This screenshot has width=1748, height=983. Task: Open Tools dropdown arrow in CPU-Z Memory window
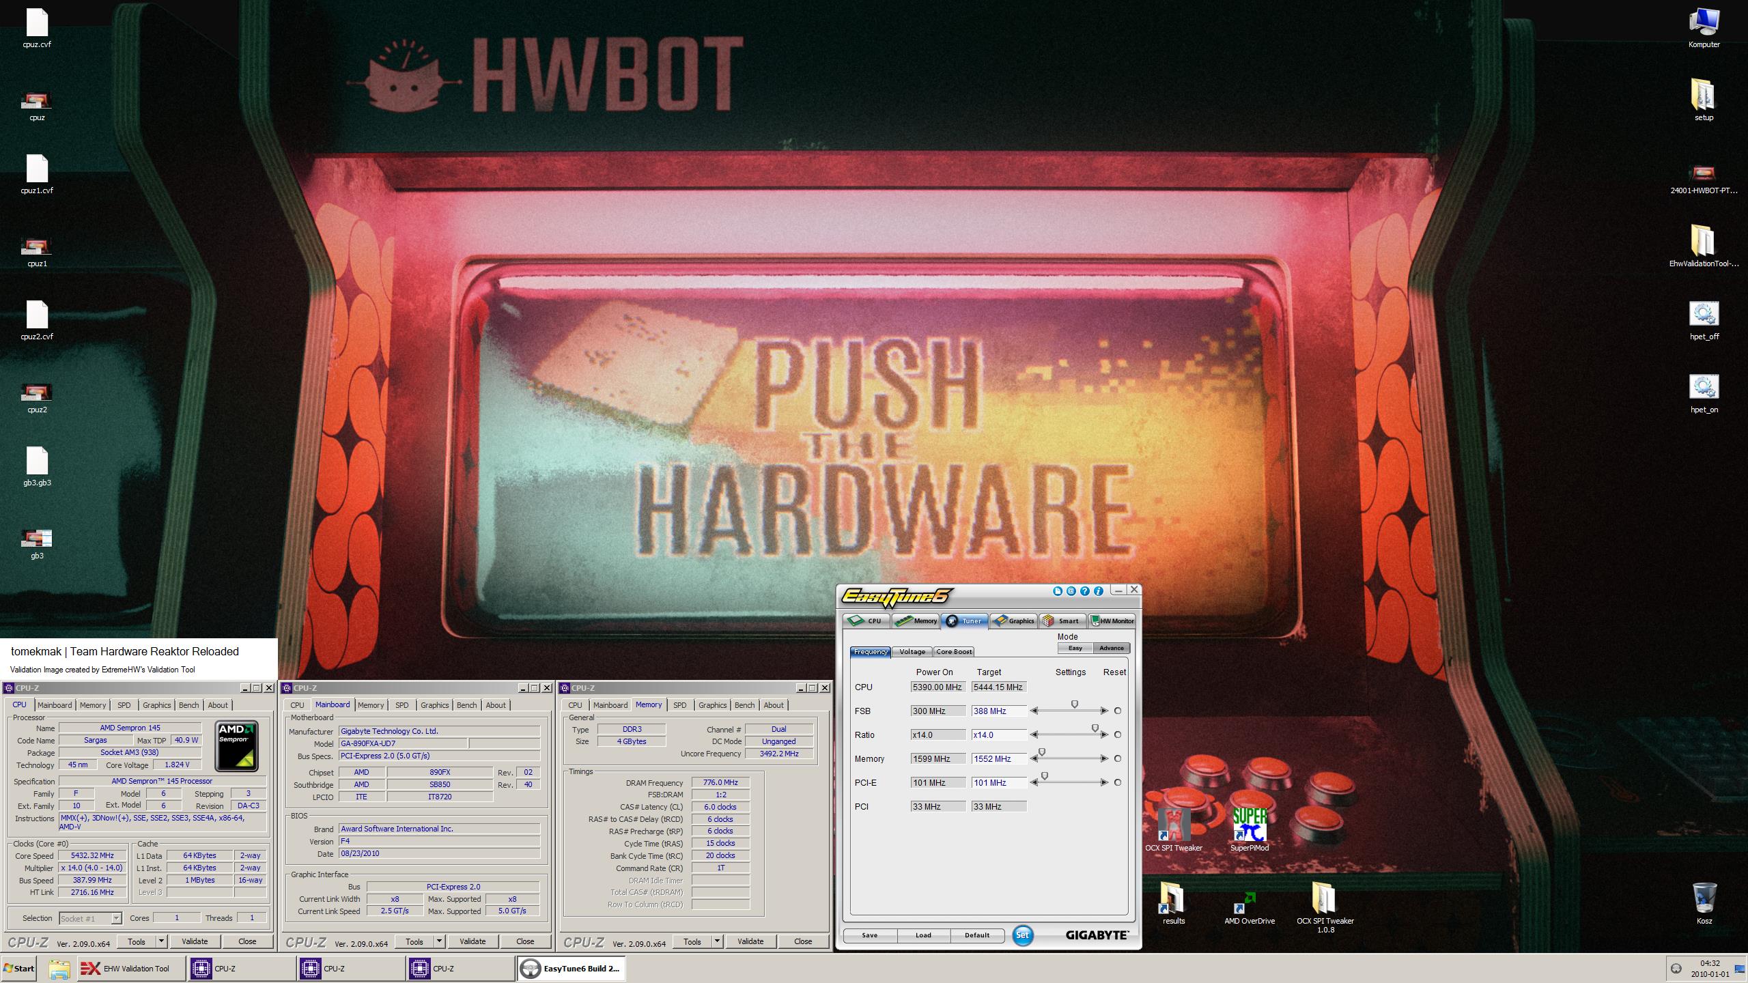[718, 941]
